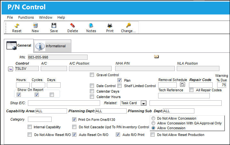230x145 pixels.
Task: Enable the Date Control checkbox
Action: pyautogui.click(x=92, y=86)
